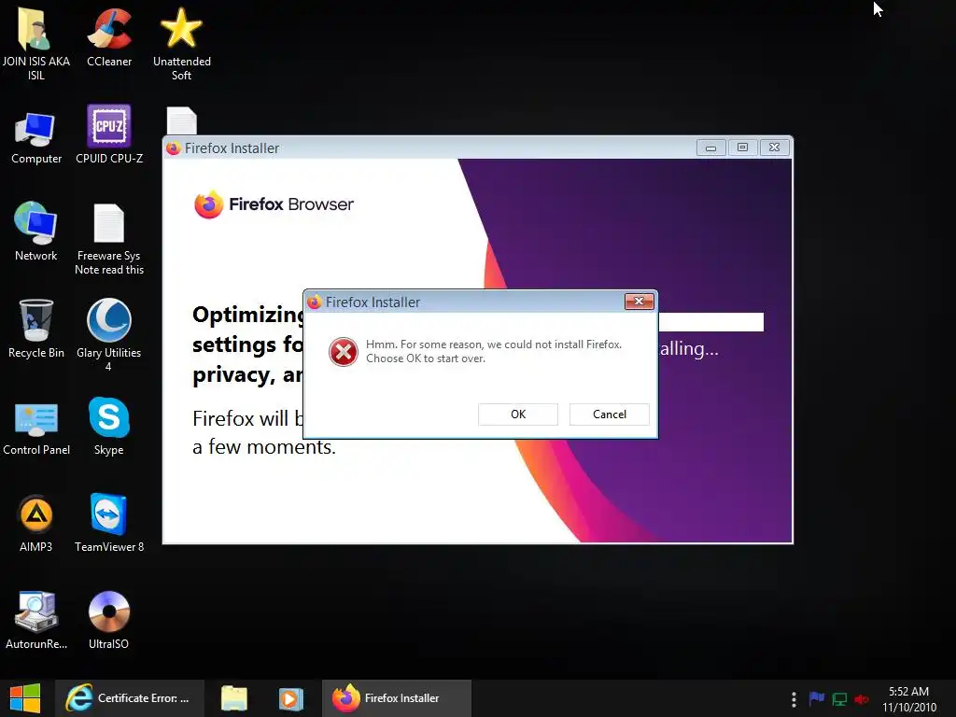The width and height of the screenshot is (956, 717).
Task: Click the network tray icon
Action: pos(839,699)
